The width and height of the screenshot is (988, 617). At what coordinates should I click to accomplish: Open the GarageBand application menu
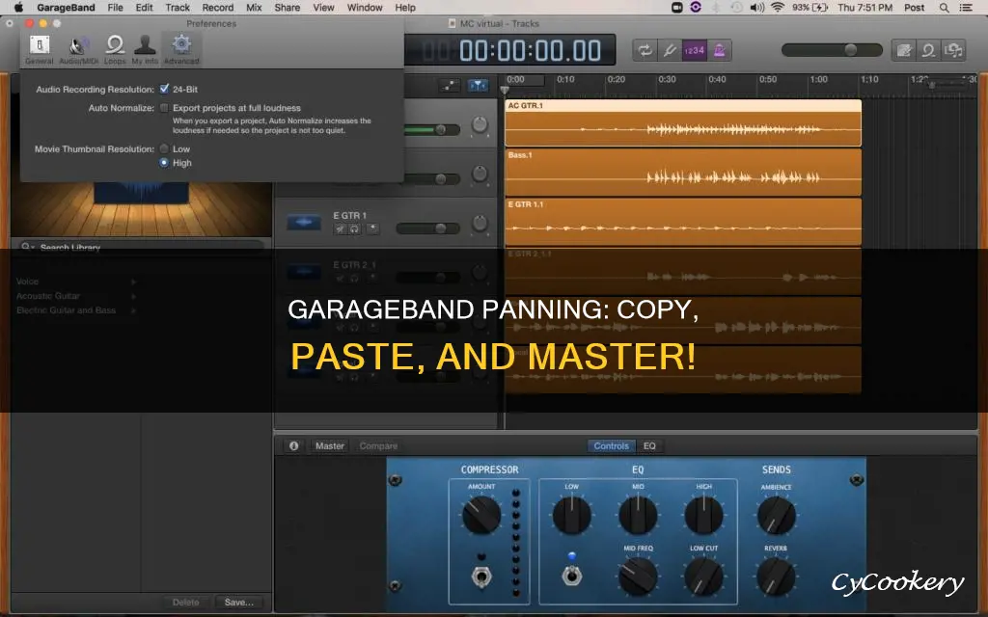pyautogui.click(x=67, y=8)
